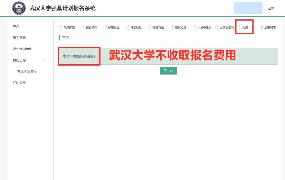Open 基本信息 in the sidebar
The width and height of the screenshot is (285, 180).
pyautogui.click(x=19, y=38)
